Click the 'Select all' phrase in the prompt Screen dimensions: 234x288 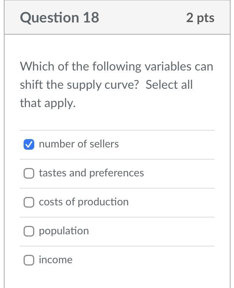169,85
